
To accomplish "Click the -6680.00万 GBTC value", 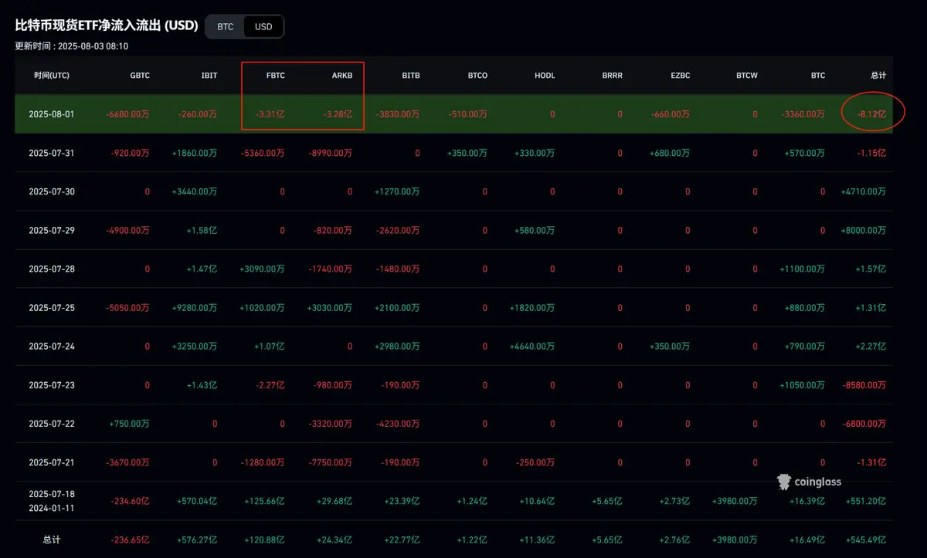I will (127, 114).
